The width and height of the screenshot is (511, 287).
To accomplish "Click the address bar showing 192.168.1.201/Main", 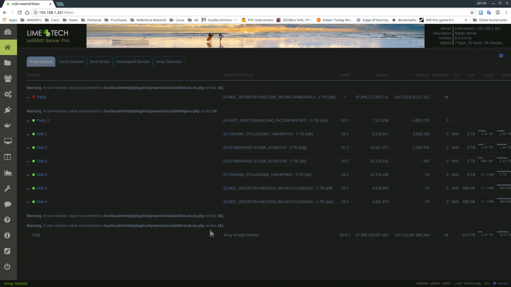I will click(x=251, y=12).
